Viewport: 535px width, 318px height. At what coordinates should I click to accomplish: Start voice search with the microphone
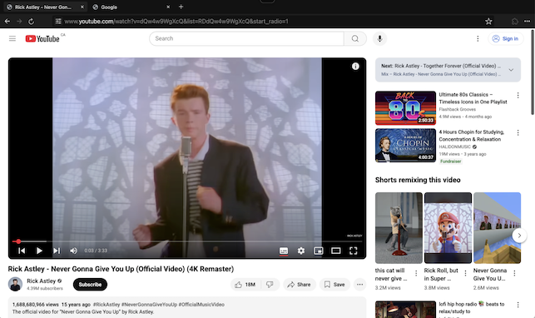point(379,38)
